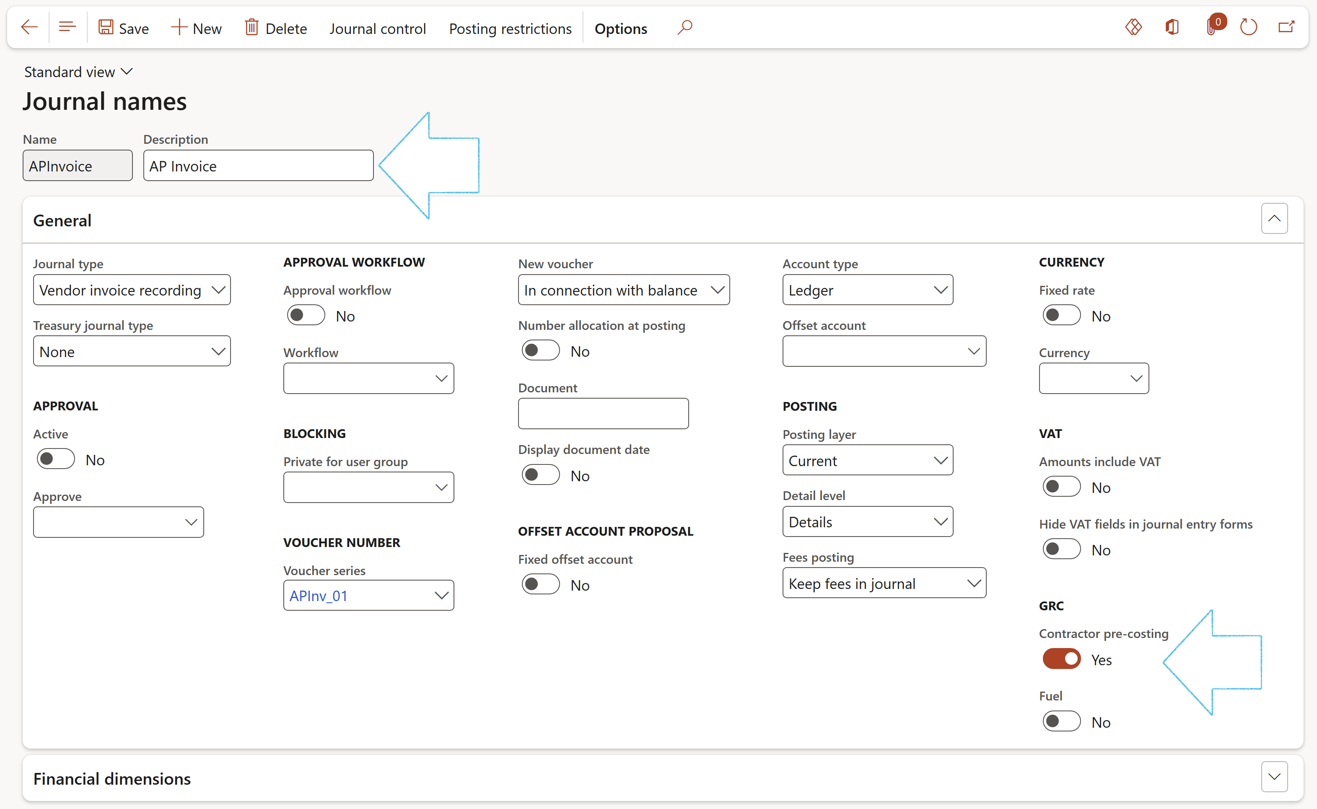
Task: Open the diamond Power Apps icon
Action: (x=1133, y=27)
